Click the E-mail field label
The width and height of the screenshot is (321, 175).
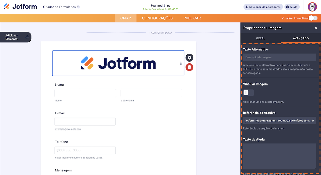click(60, 113)
